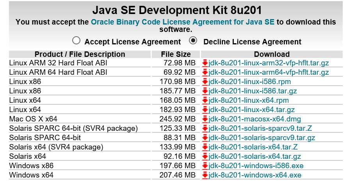Screen dimensions: 347x183
Task: Click the 'Linux ARM 64 Hard Float ABI' row label
Action: [58, 72]
